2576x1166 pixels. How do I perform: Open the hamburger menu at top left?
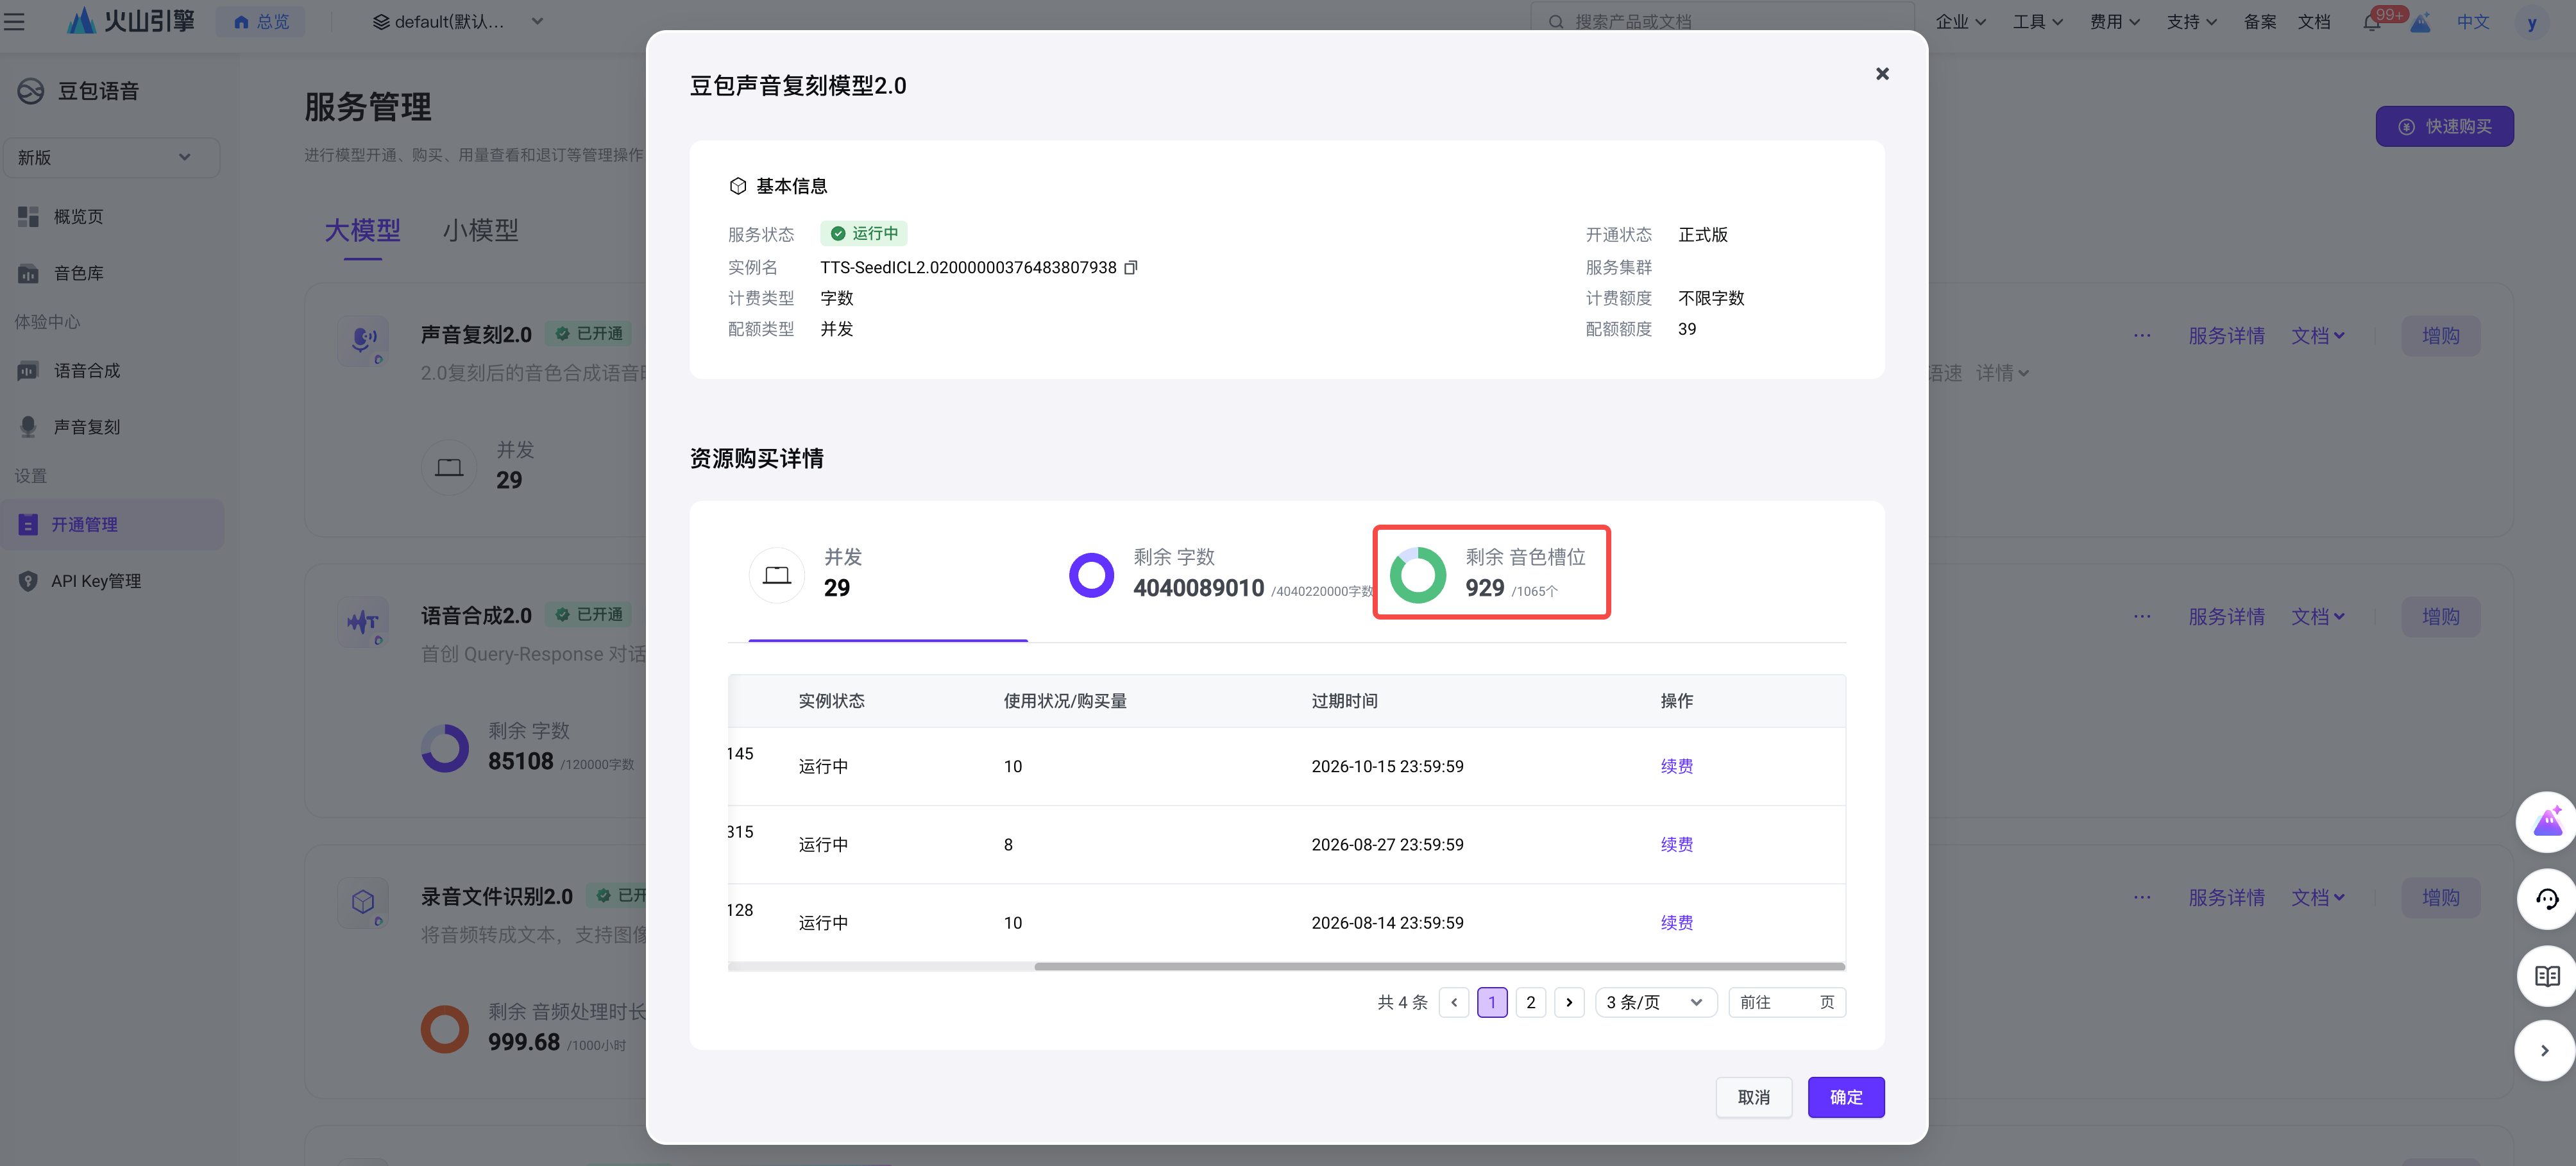pos(15,21)
